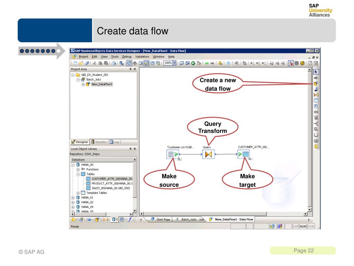The height and width of the screenshot is (266, 354).
Task: Click the Script icon in tool palette
Action: pyautogui.click(x=316, y=118)
